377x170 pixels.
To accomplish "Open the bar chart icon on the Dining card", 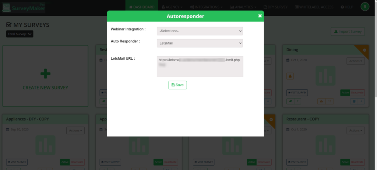I will pos(325,76).
